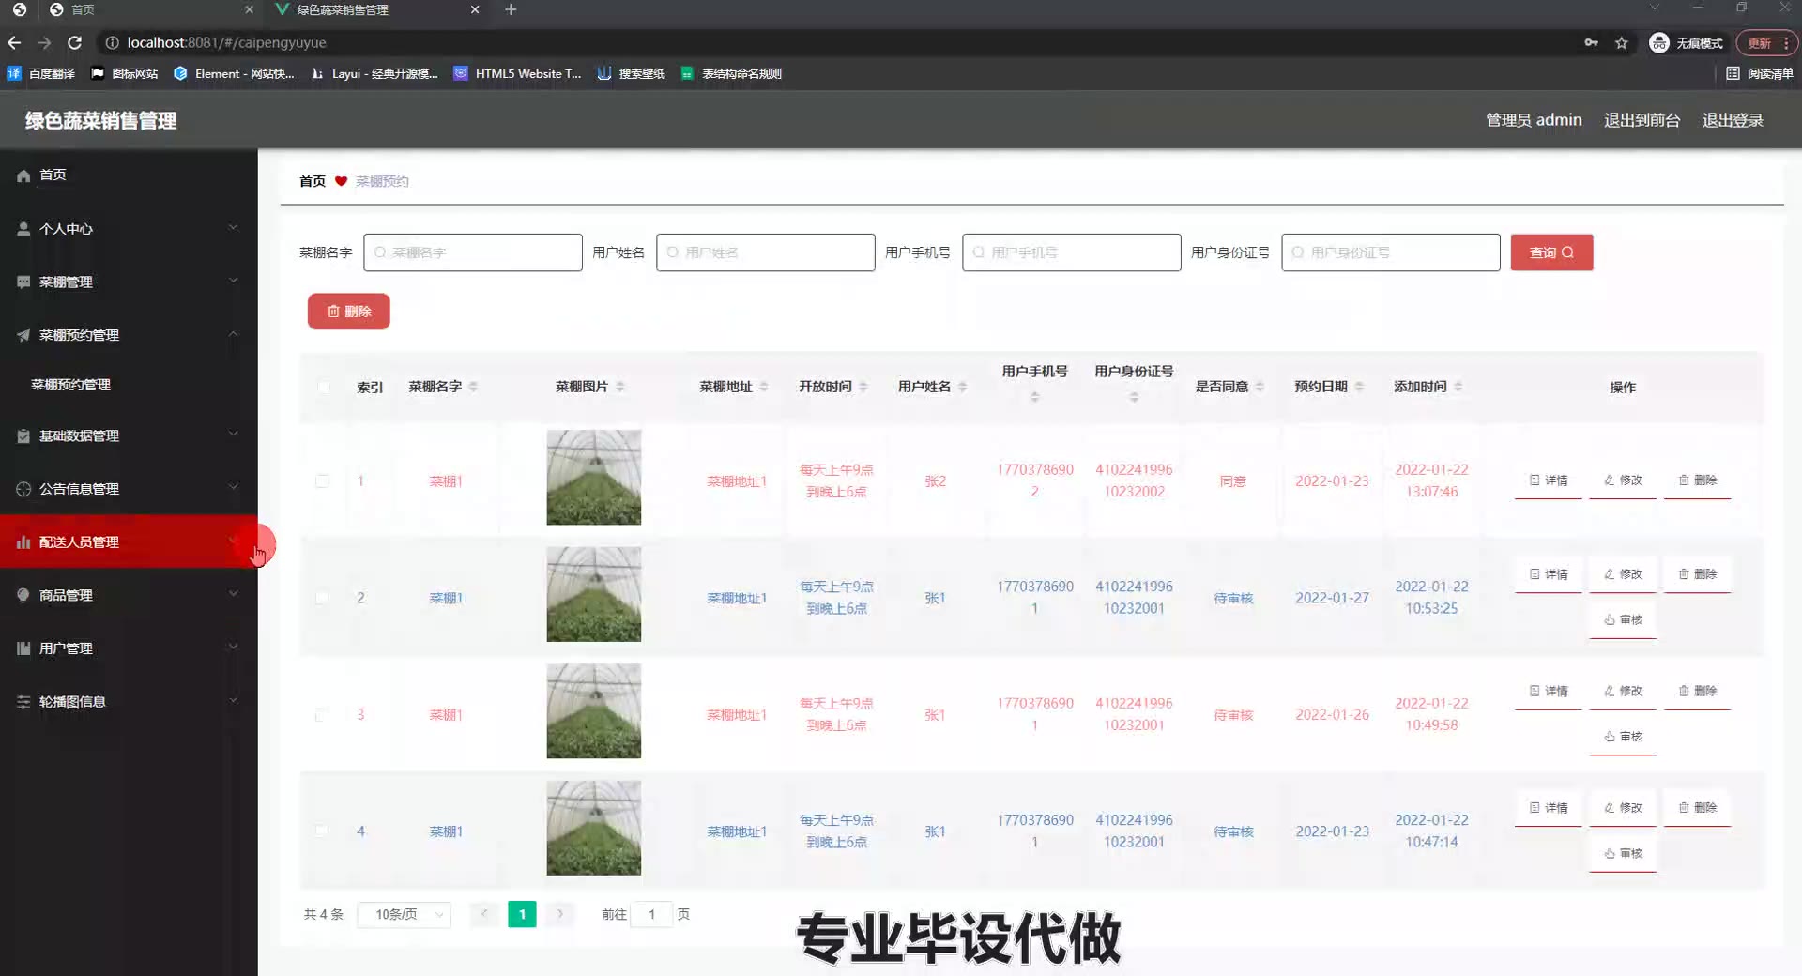1802x976 pixels.
Task: Click the red 查询 search button
Action: pos(1551,252)
